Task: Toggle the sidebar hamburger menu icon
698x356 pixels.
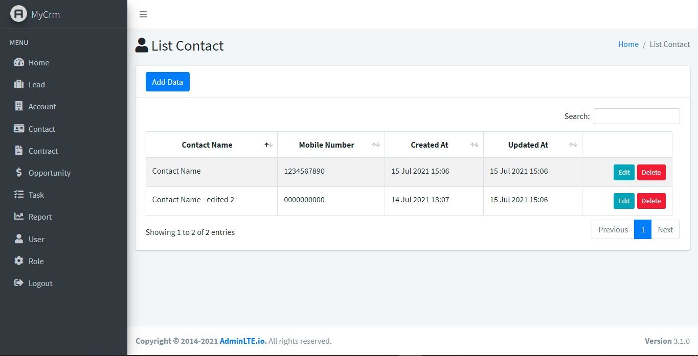Action: pyautogui.click(x=143, y=14)
